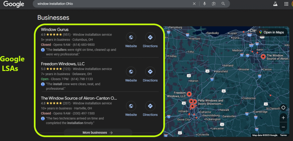Click the Zanesville city label on map
Image resolution: width=293 pixels, height=141 pixels.
(x=229, y=116)
